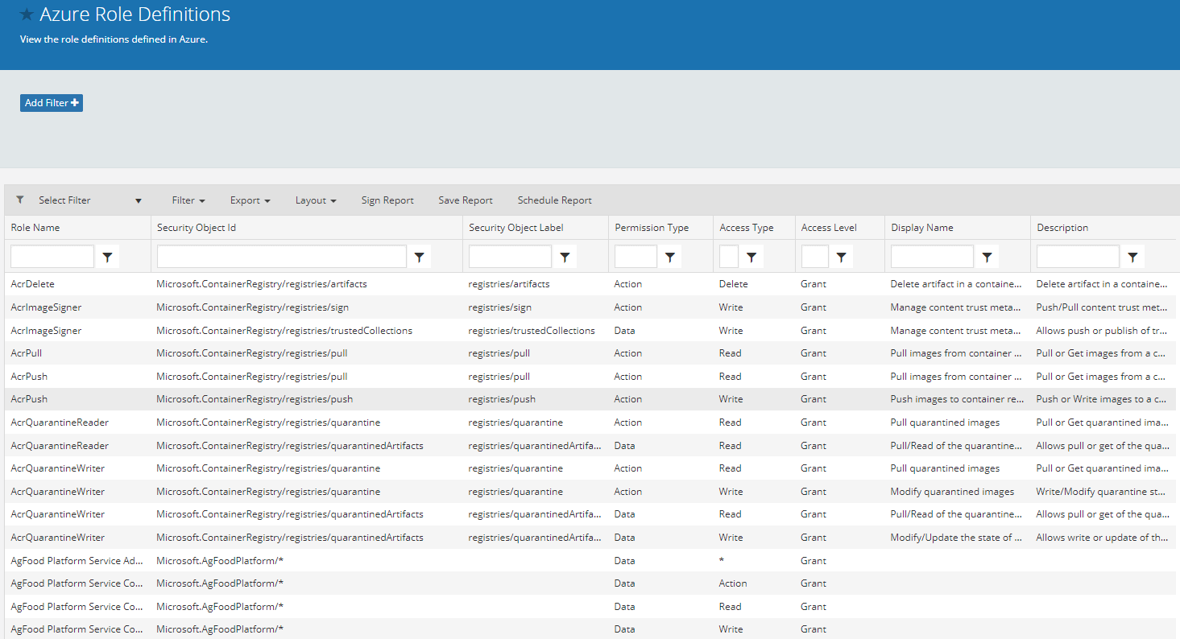1180x639 pixels.
Task: Open the Layout dropdown menu
Action: (x=316, y=200)
